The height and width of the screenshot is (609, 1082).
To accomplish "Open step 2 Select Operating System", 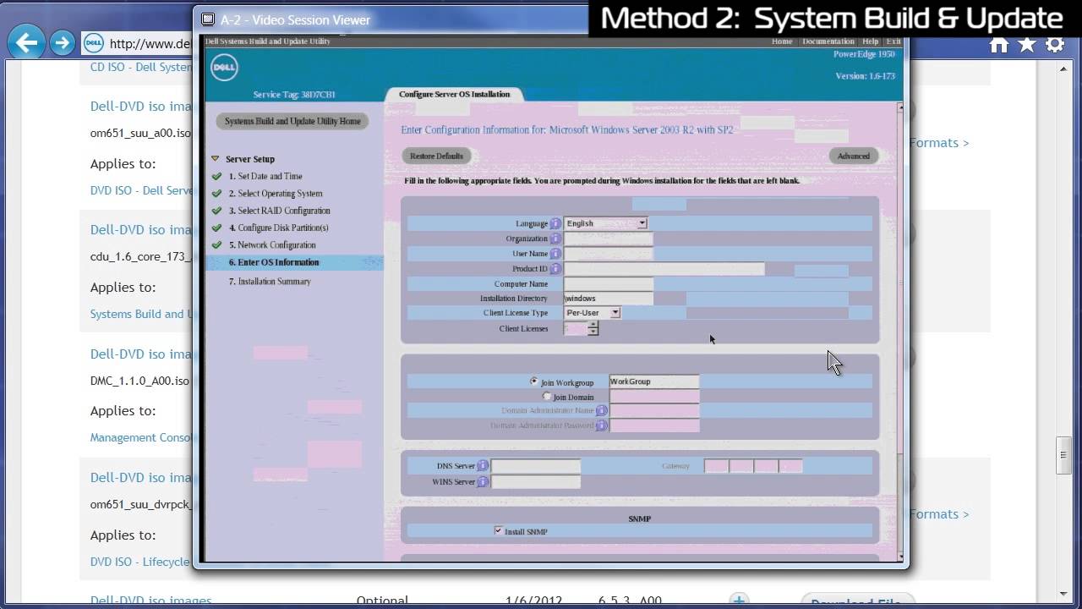I will [x=276, y=194].
